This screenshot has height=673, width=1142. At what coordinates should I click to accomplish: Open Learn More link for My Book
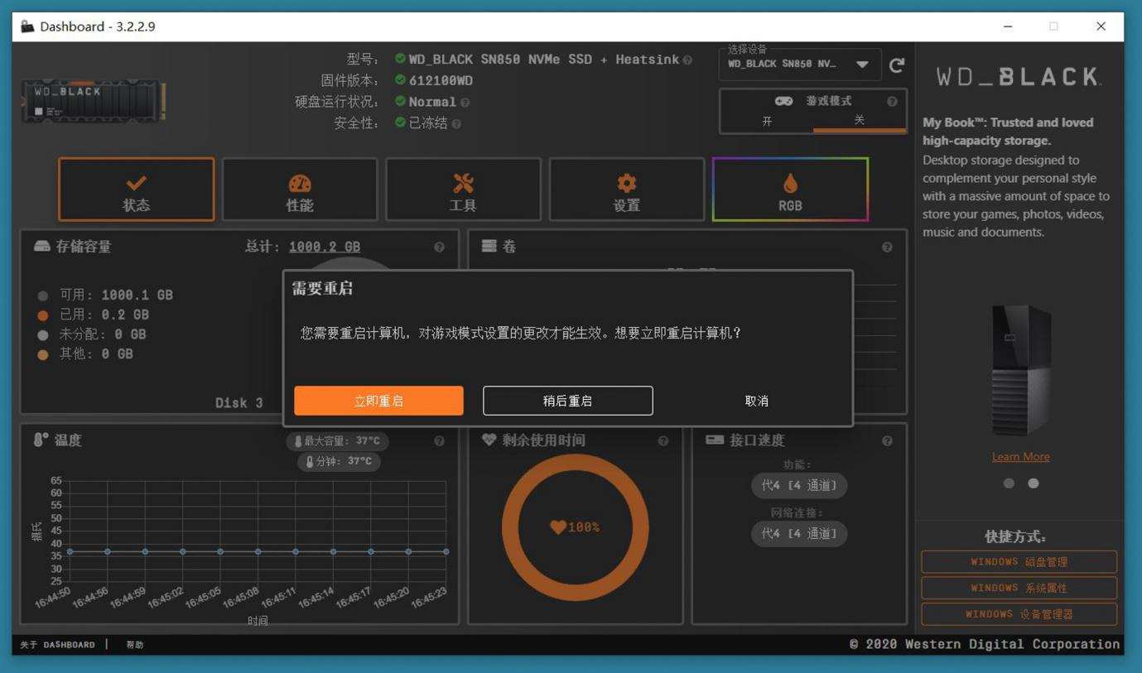[1020, 457]
